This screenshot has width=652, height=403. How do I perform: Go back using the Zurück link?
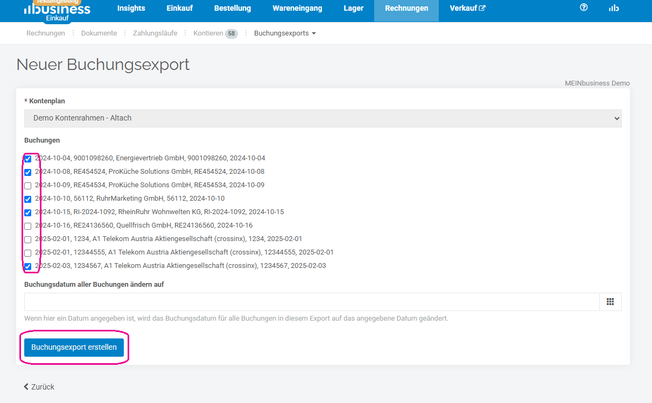coord(39,387)
